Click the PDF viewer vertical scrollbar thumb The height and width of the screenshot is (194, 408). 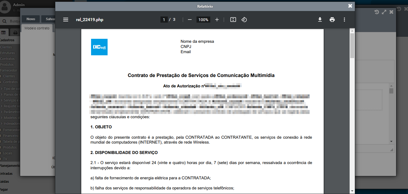coord(352,46)
